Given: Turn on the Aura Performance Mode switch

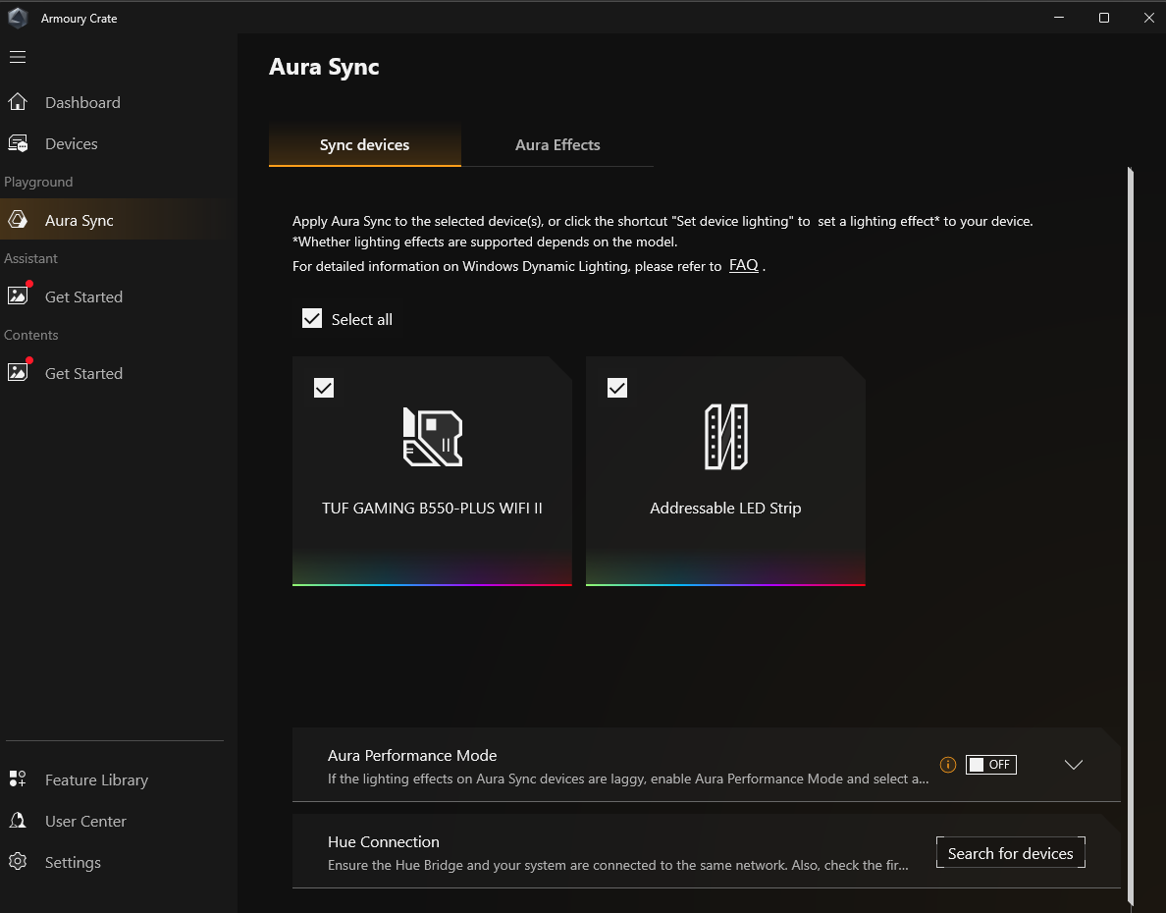Looking at the screenshot, I should (x=990, y=765).
